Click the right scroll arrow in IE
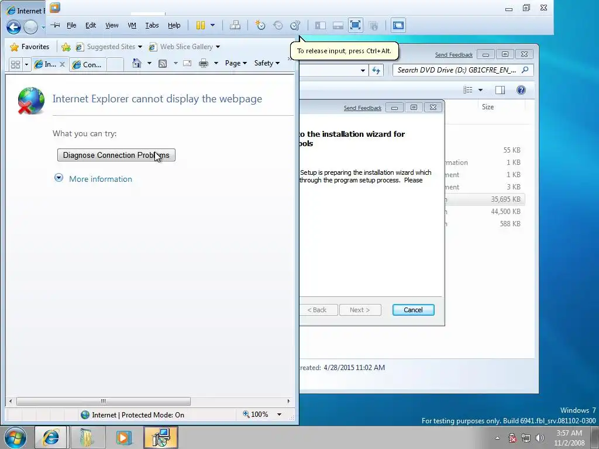Viewport: 599px width, 449px height. (x=288, y=401)
